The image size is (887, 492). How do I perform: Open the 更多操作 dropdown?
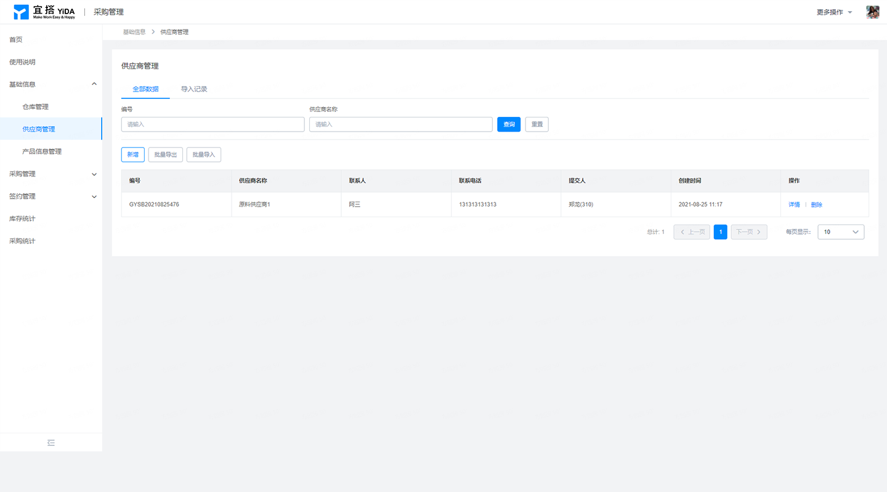click(x=835, y=12)
